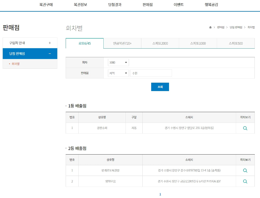Switch to the 스피또1000 tab
The image size is (260, 198).
point(197,43)
